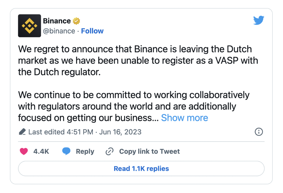Select Copy link to Tweet text
Screen dimensions: 283x193
(149, 151)
